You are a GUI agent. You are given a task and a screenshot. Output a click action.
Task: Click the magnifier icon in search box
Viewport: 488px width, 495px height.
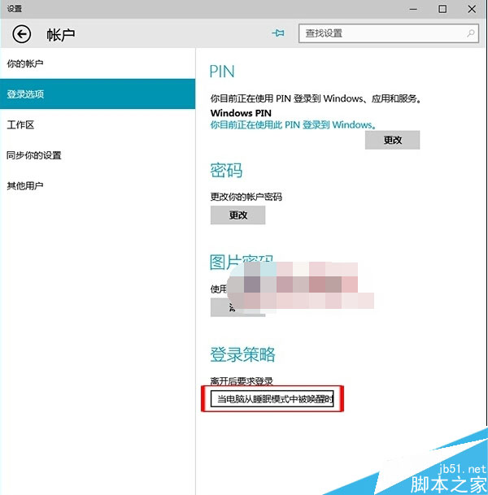pyautogui.click(x=471, y=33)
